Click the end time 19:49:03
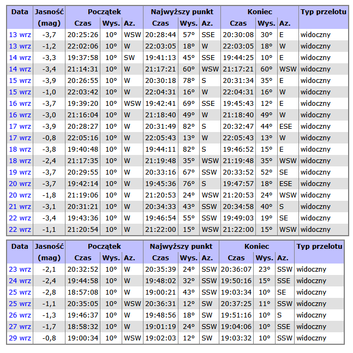 (238, 218)
